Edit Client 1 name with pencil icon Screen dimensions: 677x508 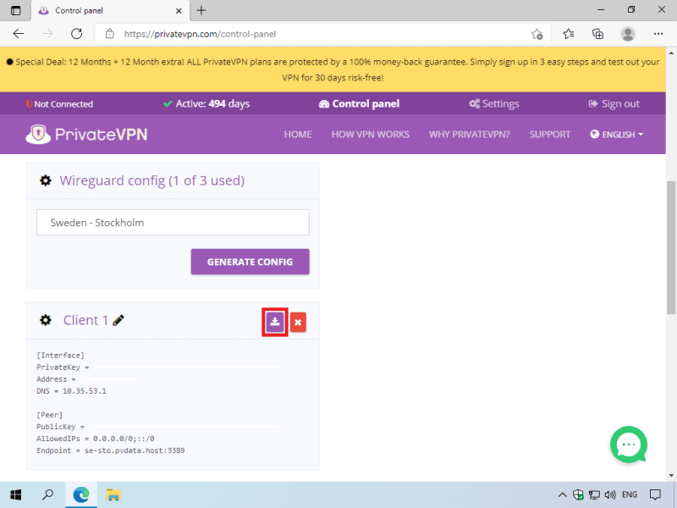(118, 320)
